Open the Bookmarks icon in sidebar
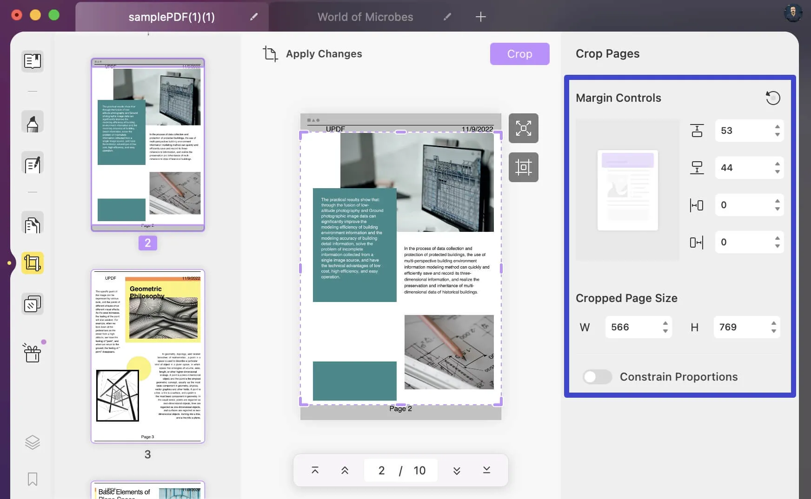Image resolution: width=811 pixels, height=499 pixels. (32, 479)
